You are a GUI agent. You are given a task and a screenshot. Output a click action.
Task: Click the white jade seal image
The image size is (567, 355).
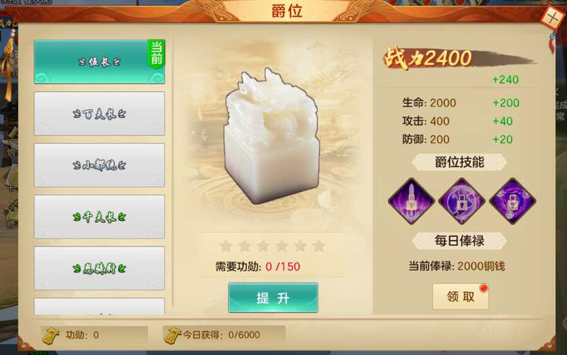tap(272, 137)
